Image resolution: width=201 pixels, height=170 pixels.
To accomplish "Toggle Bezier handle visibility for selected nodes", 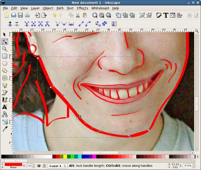I will click(114, 24).
